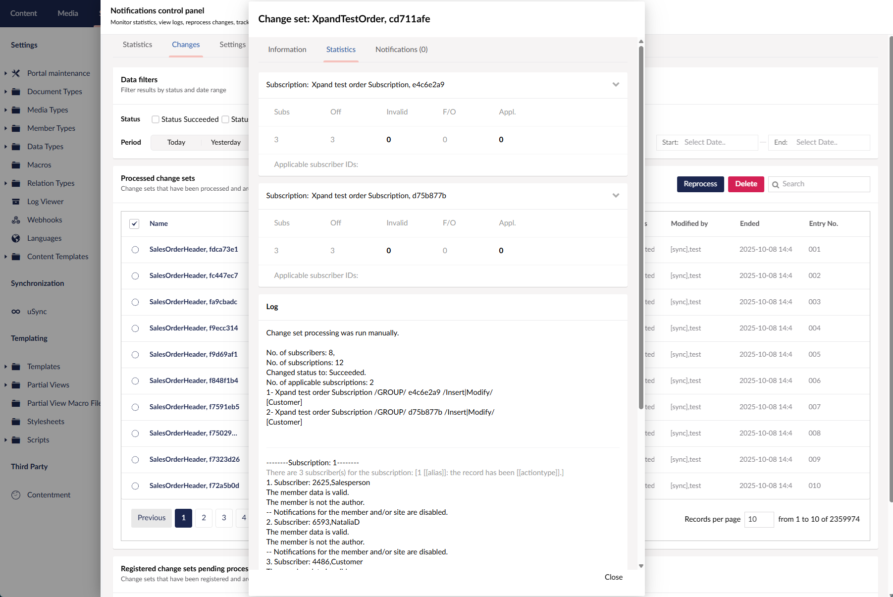Click the Languages globe icon
The width and height of the screenshot is (893, 597).
point(16,238)
